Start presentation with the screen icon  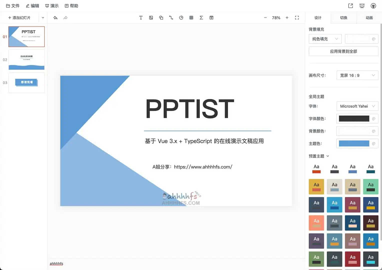tap(362, 5)
